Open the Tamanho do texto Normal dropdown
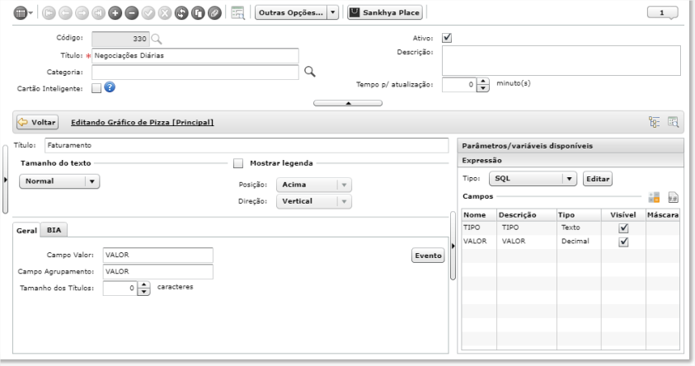Screen dimensions: 695x366 coord(59,181)
